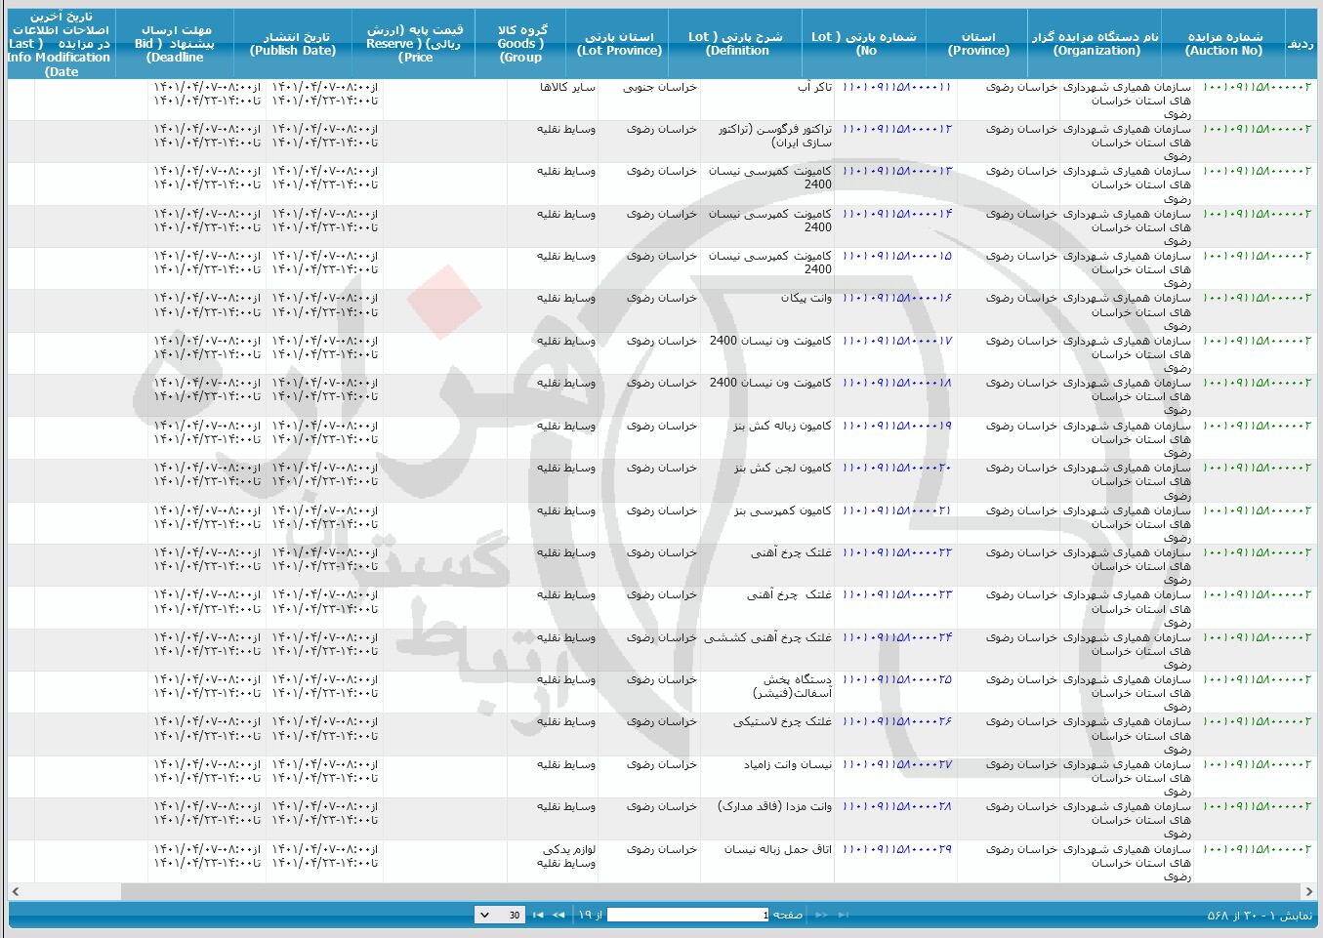Viewport: 1323px width, 938px height.
Task: Select the دستگاه پخش آسفالت description cell
Action: click(x=767, y=692)
